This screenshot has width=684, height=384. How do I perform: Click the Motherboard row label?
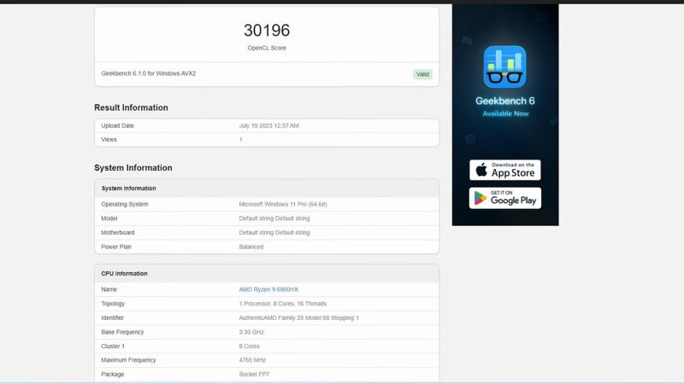118,232
